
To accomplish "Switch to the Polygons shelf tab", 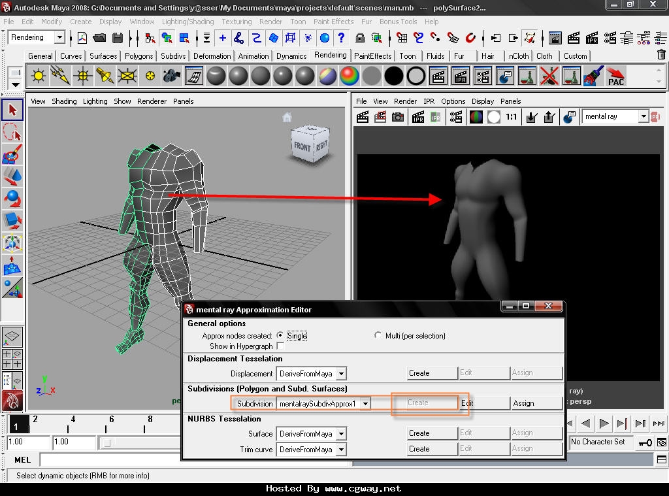I will (139, 56).
